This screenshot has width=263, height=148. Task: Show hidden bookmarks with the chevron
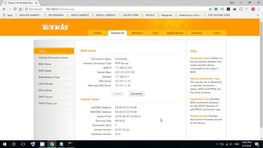click(258, 15)
